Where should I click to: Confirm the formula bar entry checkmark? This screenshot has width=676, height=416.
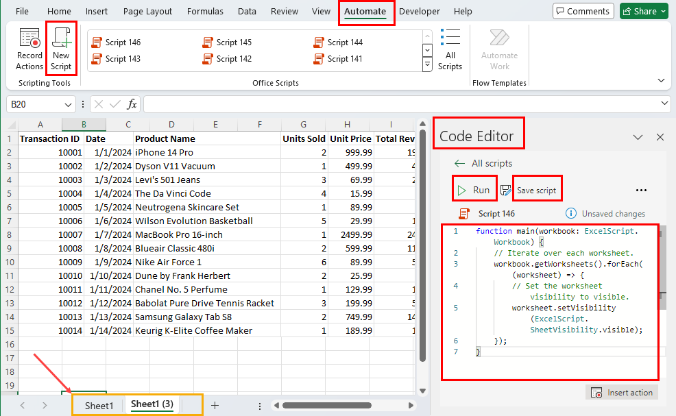(115, 104)
